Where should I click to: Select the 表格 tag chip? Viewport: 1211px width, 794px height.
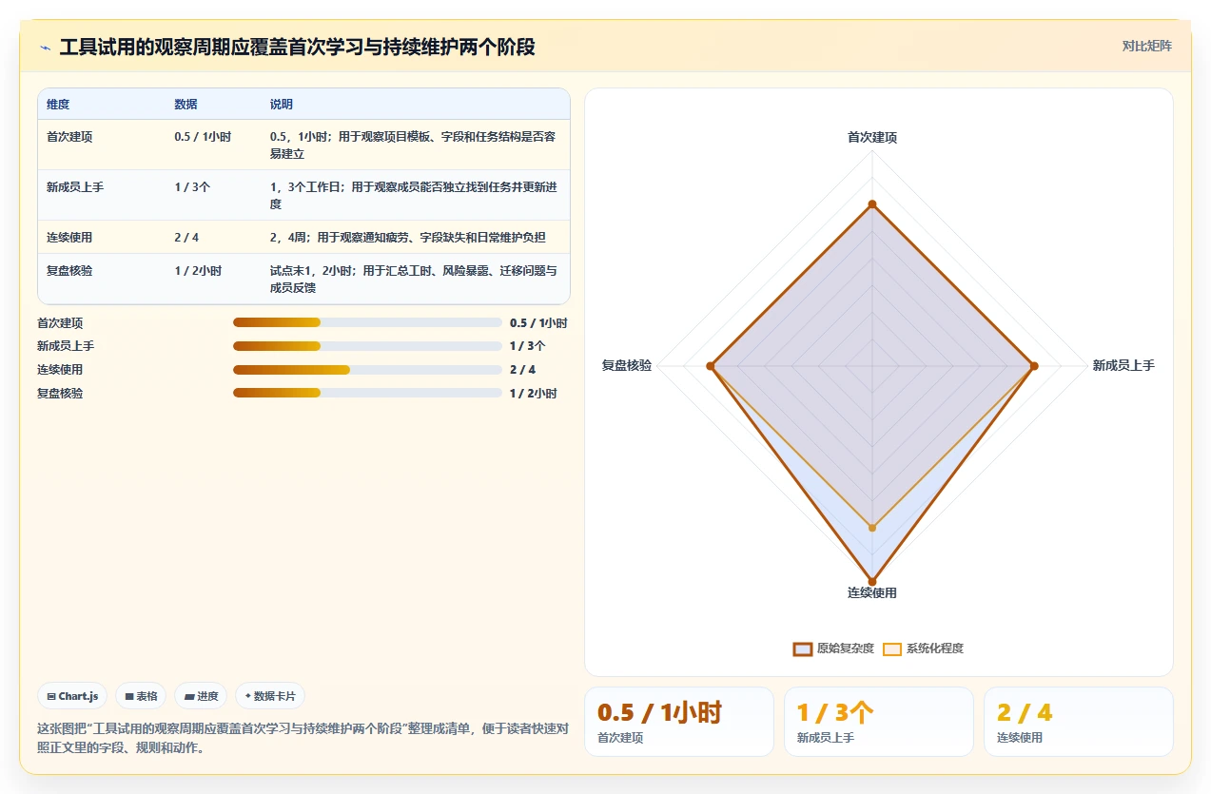pyautogui.click(x=141, y=696)
